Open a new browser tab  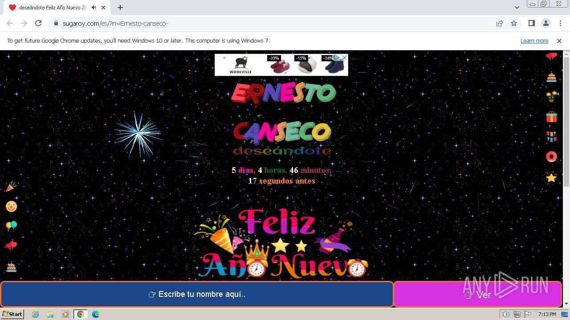[120, 8]
